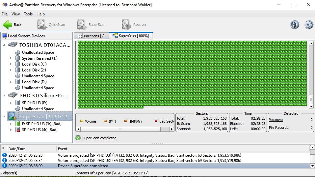Expand the Local Disk (D:) node
Image resolution: width=315 pixels, height=177 pixels.
[11, 82]
